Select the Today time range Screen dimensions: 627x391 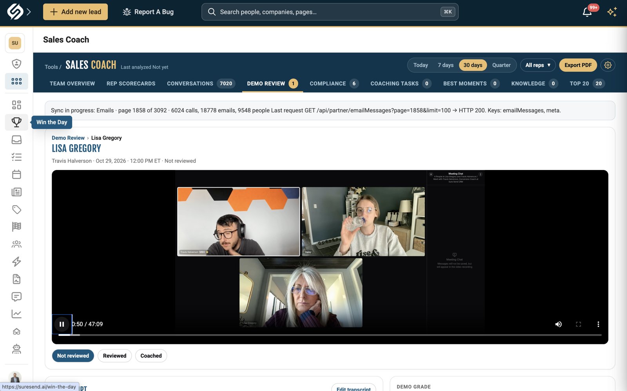click(x=420, y=65)
